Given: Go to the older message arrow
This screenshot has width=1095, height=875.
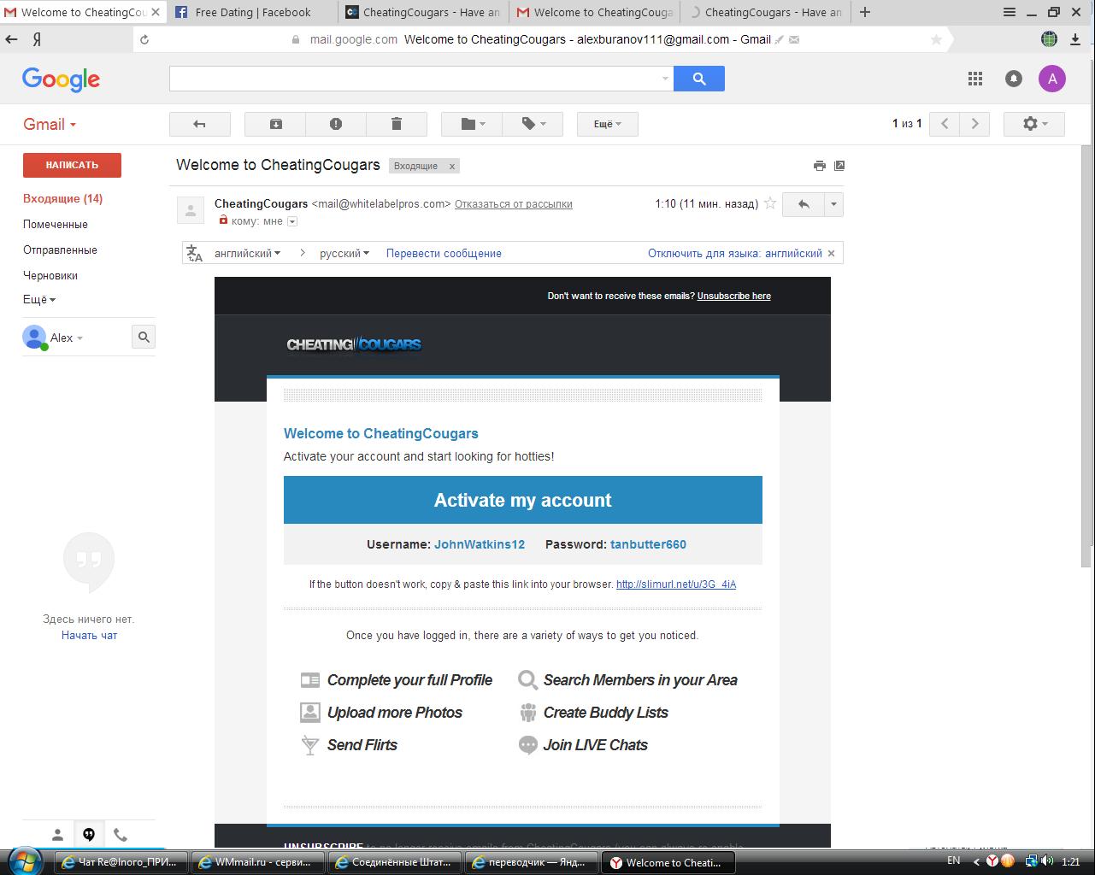Looking at the screenshot, I should coord(974,124).
